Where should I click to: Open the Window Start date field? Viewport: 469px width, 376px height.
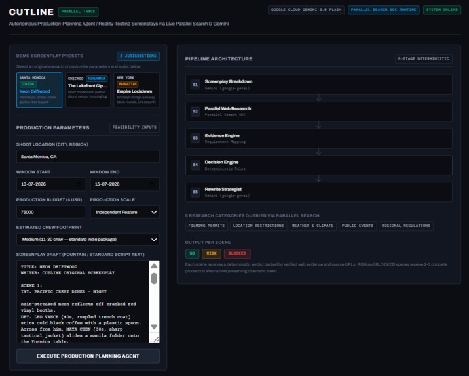click(x=51, y=184)
